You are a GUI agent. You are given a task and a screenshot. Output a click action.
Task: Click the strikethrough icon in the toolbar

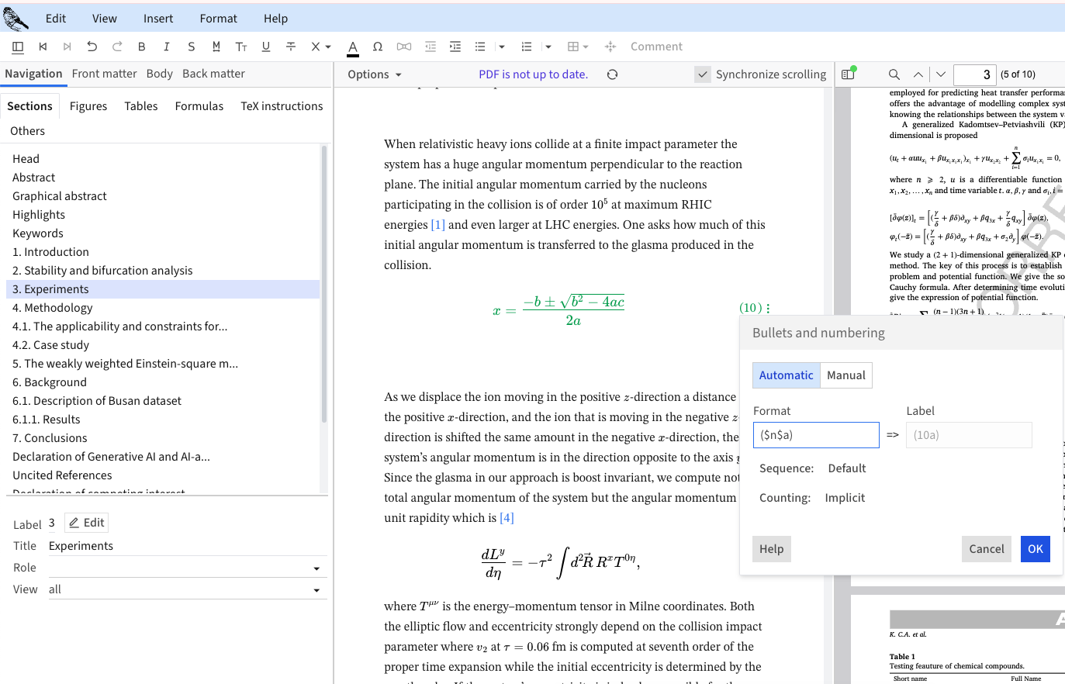291,47
